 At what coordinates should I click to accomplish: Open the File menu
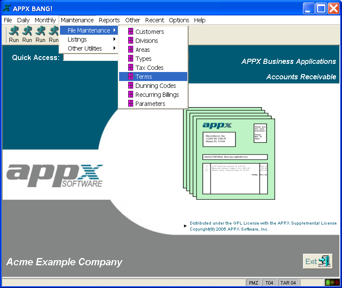(8, 20)
